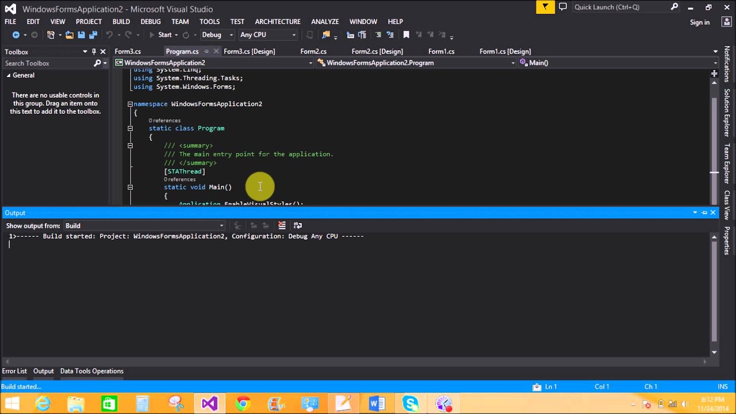Open Skype from the taskbar

[410, 403]
